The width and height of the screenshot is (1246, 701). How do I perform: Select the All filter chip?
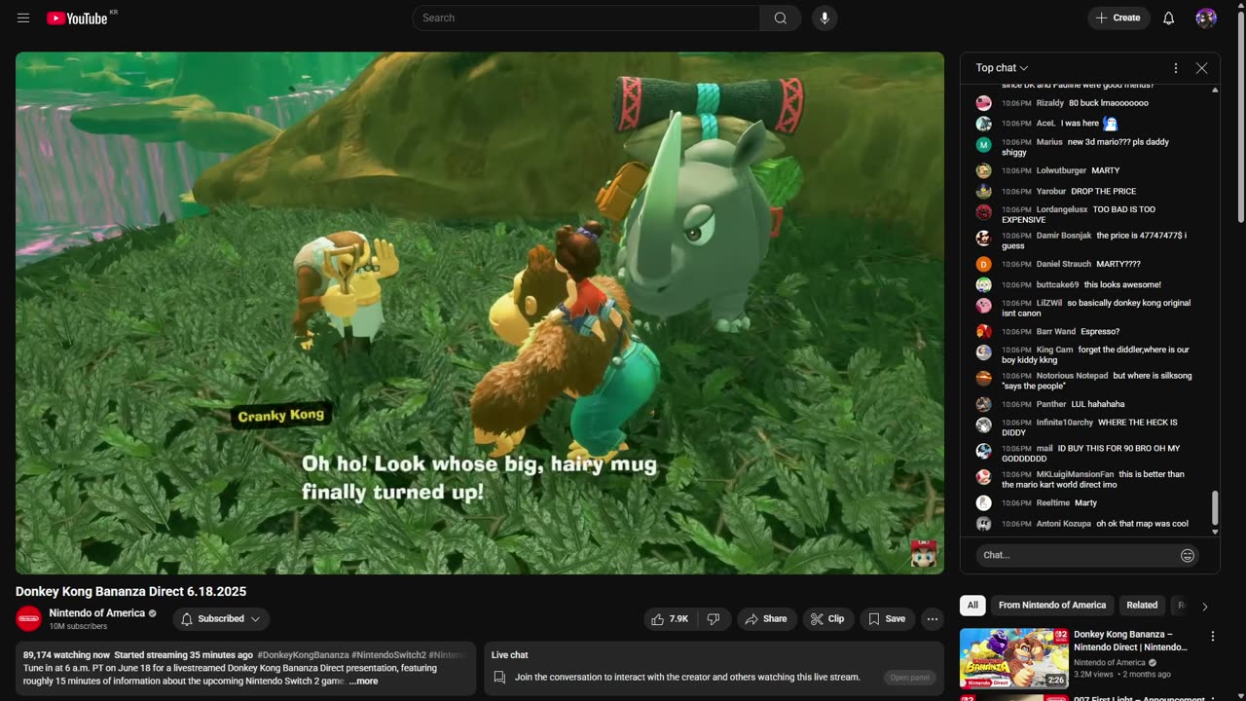pyautogui.click(x=972, y=606)
